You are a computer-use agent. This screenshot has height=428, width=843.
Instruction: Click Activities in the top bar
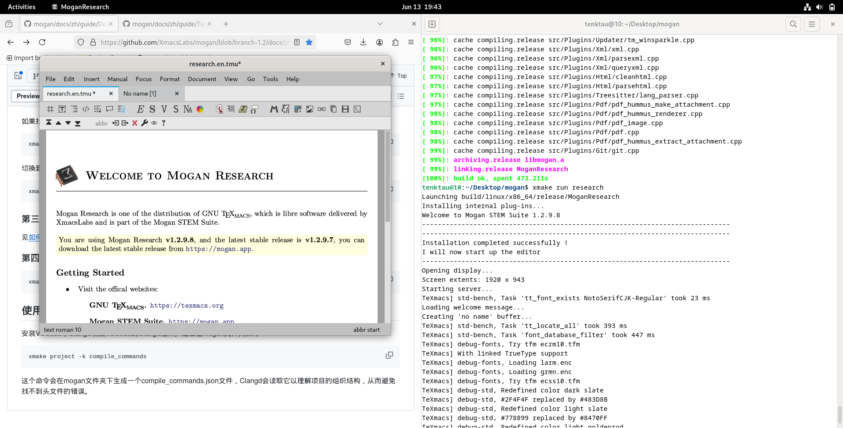tap(22, 7)
